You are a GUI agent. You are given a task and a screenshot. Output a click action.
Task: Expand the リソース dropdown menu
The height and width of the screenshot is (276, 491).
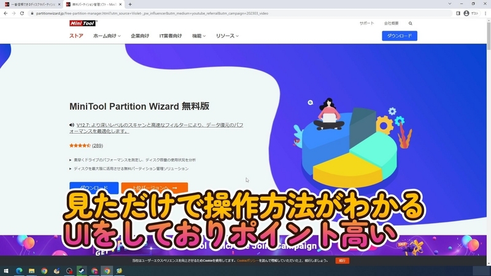coord(227,36)
